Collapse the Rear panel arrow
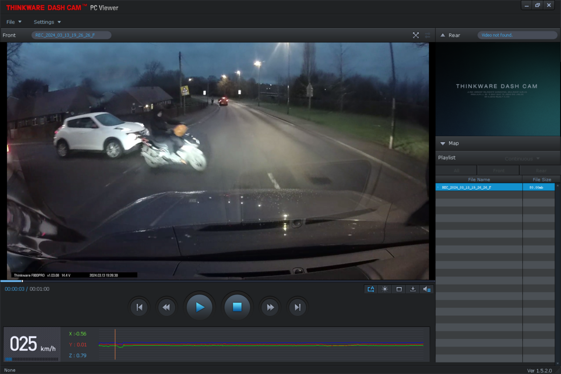 443,35
